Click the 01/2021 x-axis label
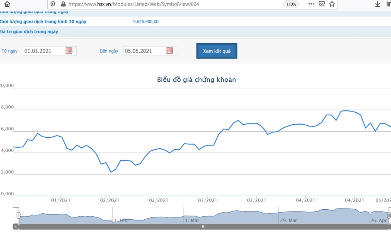Image resolution: width=391 pixels, height=235 pixels. tap(61, 200)
